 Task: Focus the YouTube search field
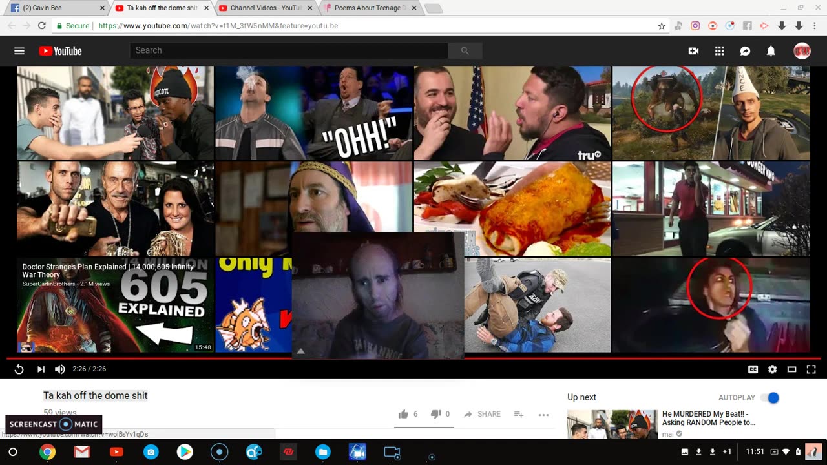pyautogui.click(x=289, y=50)
